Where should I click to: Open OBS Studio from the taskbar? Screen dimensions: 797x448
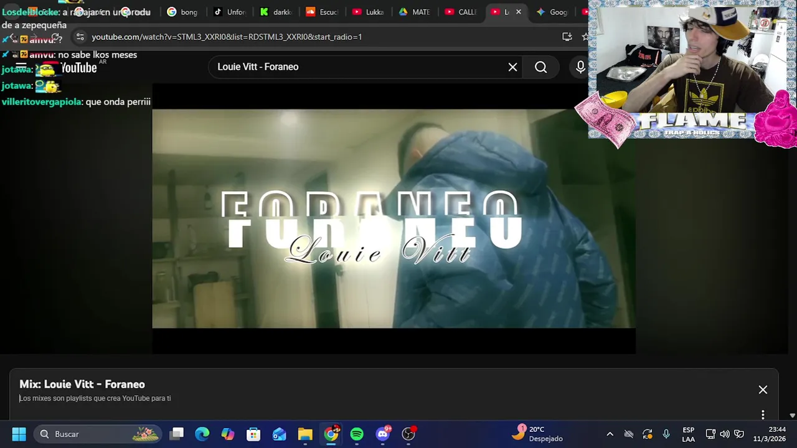click(408, 434)
